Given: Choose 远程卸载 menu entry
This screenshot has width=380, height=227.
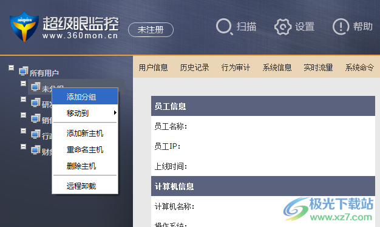Looking at the screenshot, I should [x=85, y=186].
